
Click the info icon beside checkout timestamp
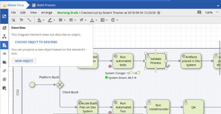pos(159,13)
